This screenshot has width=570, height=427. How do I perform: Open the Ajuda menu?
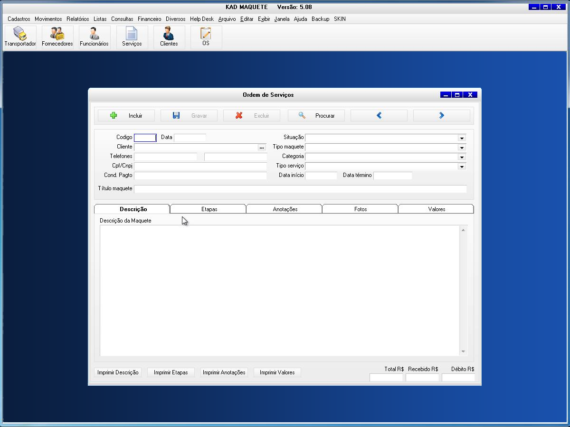(x=301, y=19)
